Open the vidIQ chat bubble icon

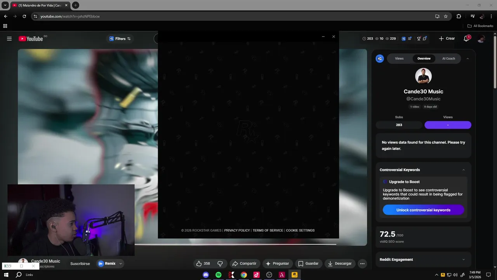425,38
